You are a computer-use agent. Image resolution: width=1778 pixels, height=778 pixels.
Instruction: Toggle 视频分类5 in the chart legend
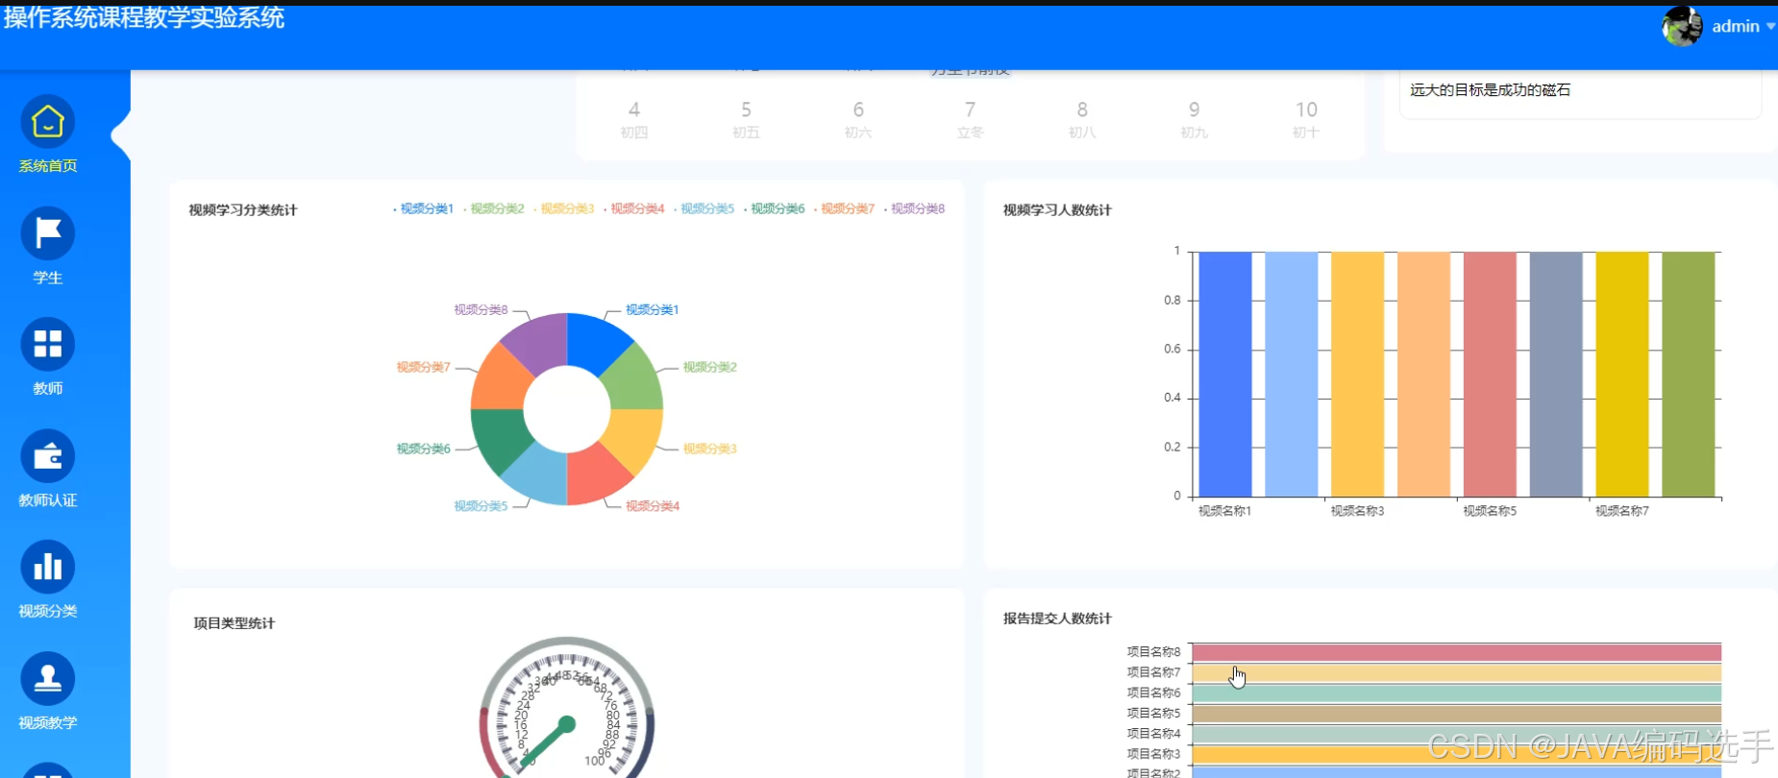tap(704, 208)
